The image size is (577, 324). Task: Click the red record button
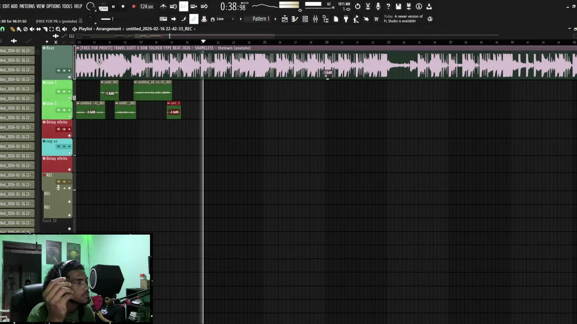click(x=134, y=6)
